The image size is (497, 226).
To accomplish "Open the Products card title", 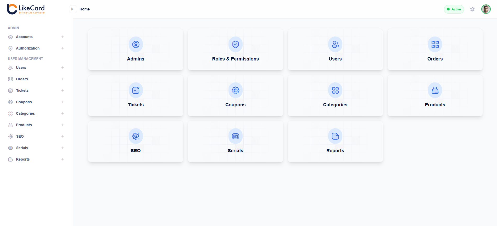I will click(x=435, y=105).
